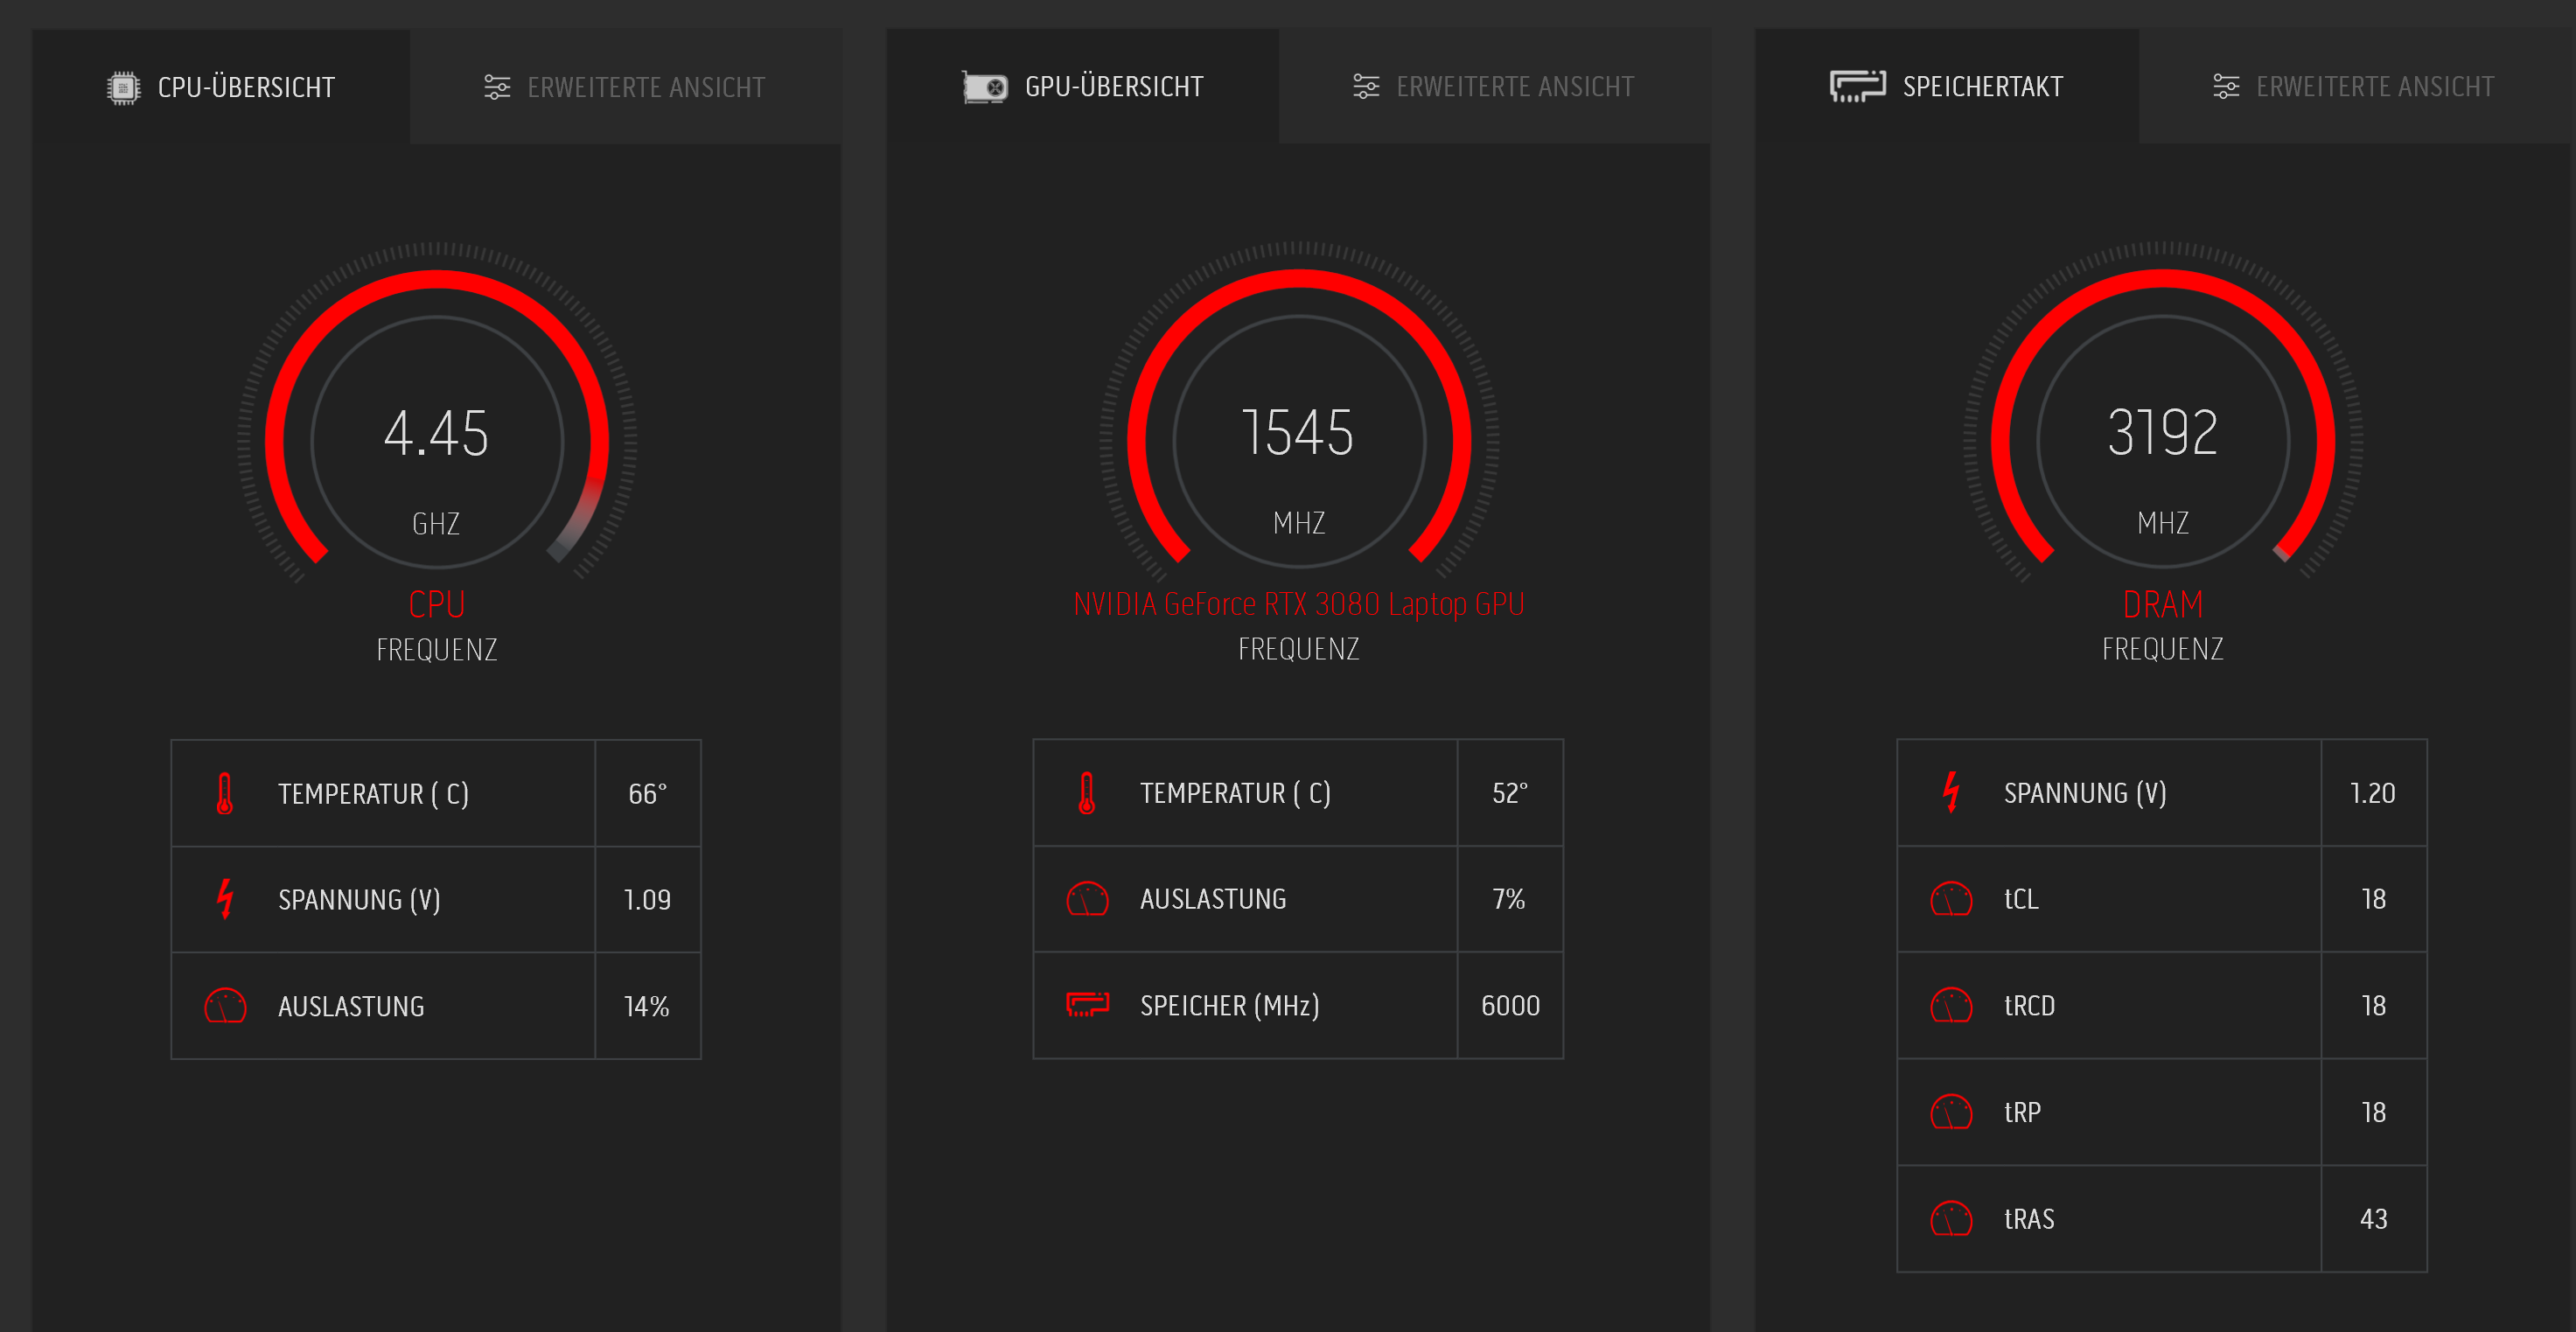Click the NVIDIA GeForce RTX 3080 label

coord(1298,604)
